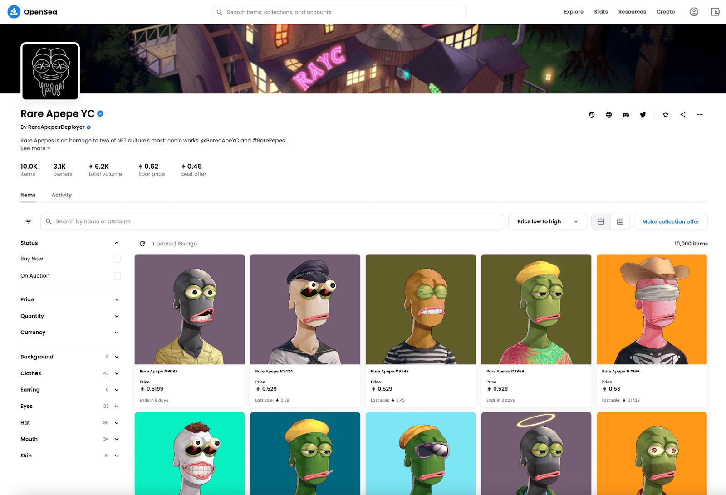This screenshot has width=726, height=495.
Task: Click the 10,000 items count text
Action: click(691, 244)
